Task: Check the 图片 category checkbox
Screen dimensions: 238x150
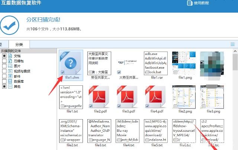Action: (4, 66)
